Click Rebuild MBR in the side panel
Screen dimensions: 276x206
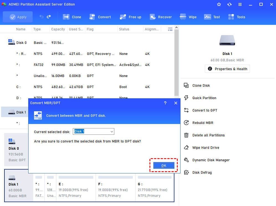[203, 123]
